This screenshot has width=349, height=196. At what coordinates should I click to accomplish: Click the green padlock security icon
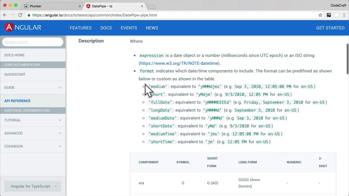tap(29, 15)
